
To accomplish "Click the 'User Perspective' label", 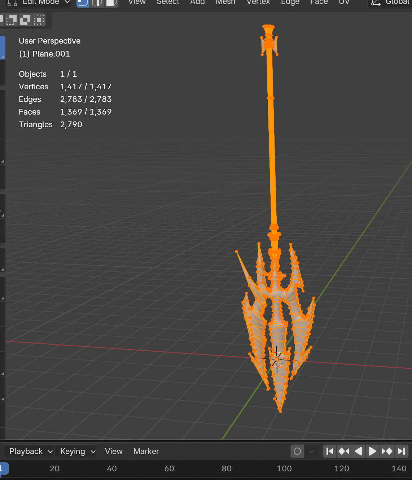I will click(x=49, y=41).
